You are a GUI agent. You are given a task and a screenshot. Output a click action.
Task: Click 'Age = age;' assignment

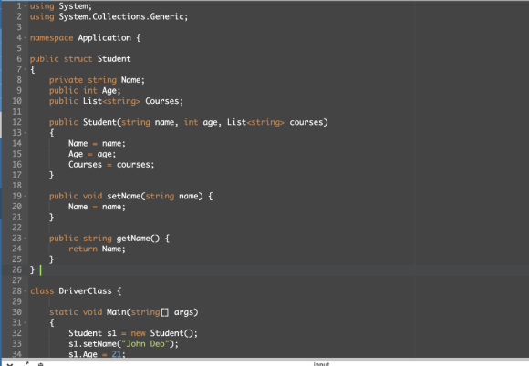pos(92,154)
